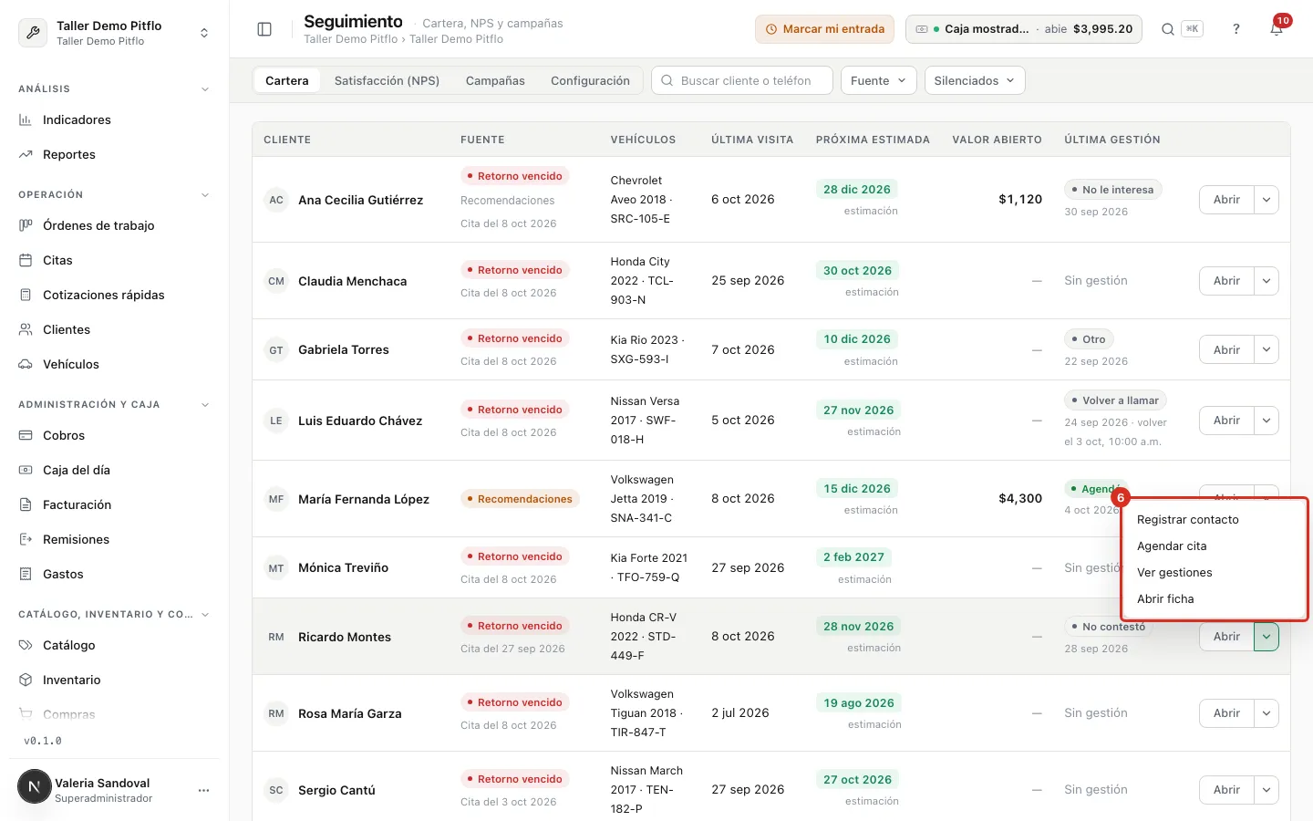Click Abrir for Luis Eduardo Chávez
Image resolution: width=1313 pixels, height=821 pixels.
(x=1226, y=421)
